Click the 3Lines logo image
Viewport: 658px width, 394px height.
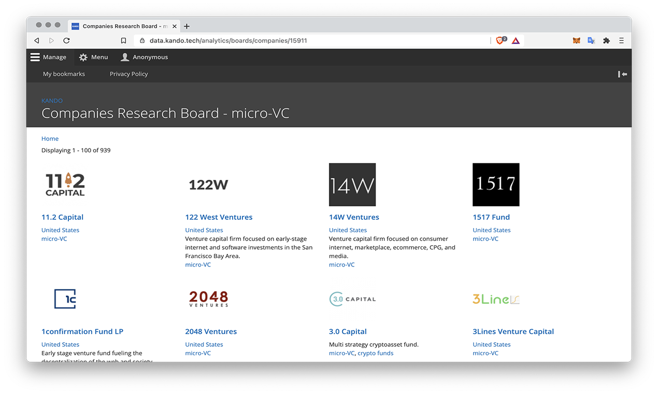pos(496,299)
